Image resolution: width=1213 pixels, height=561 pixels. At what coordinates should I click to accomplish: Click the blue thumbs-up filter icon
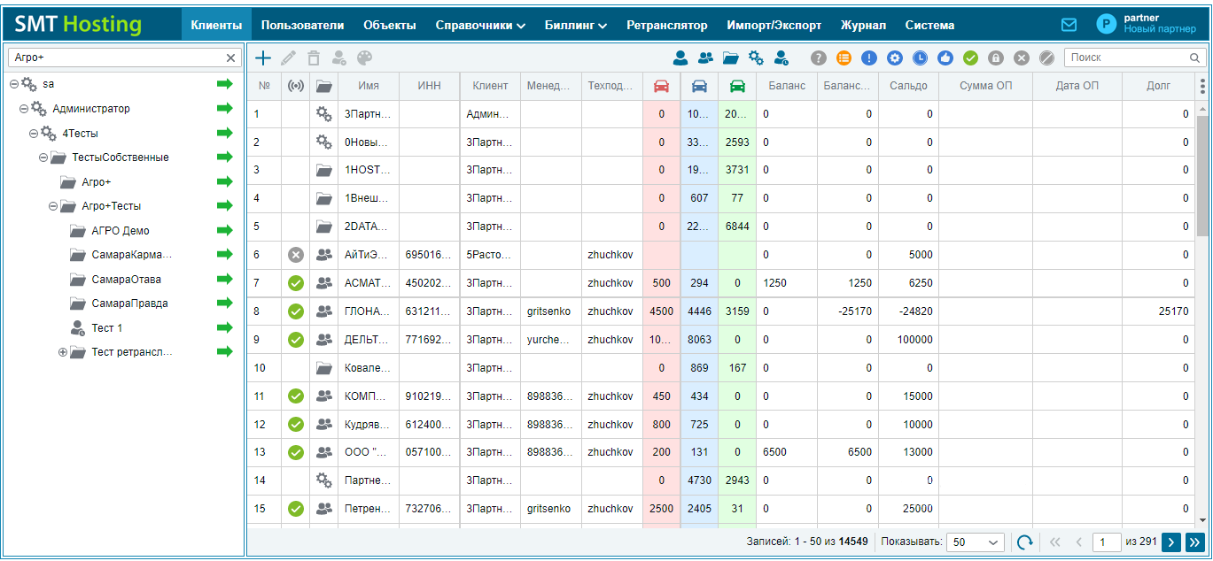pyautogui.click(x=945, y=58)
